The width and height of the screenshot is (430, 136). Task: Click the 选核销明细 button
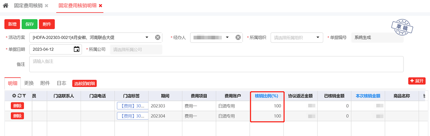point(85,83)
